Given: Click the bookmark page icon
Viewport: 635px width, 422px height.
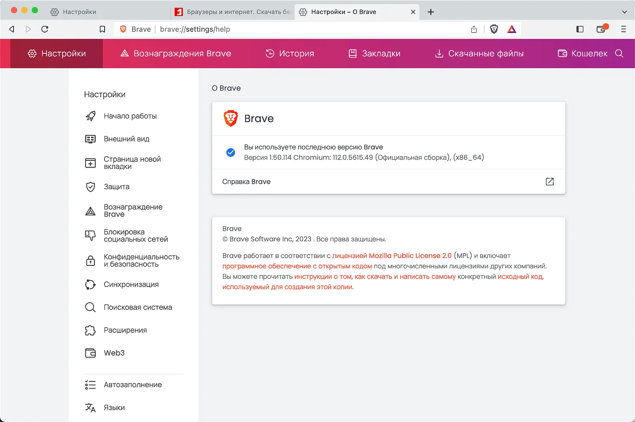Looking at the screenshot, I should point(102,29).
